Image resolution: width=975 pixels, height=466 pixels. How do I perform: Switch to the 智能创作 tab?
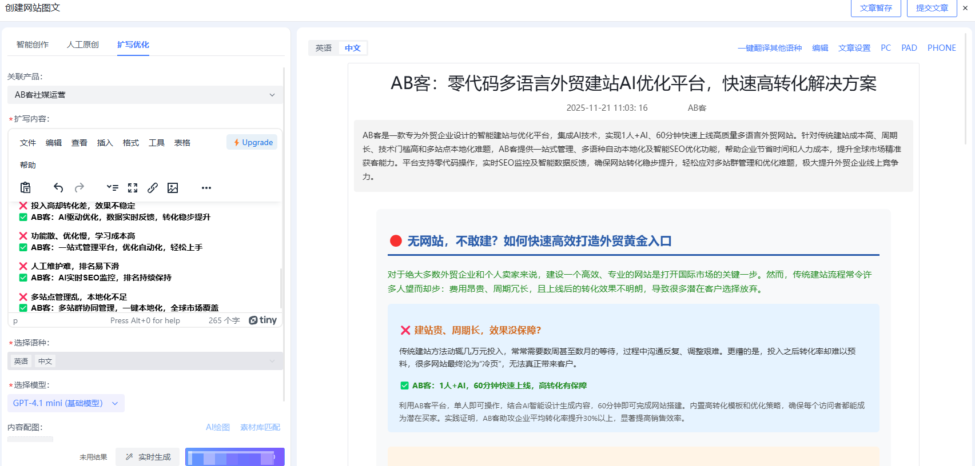click(33, 45)
